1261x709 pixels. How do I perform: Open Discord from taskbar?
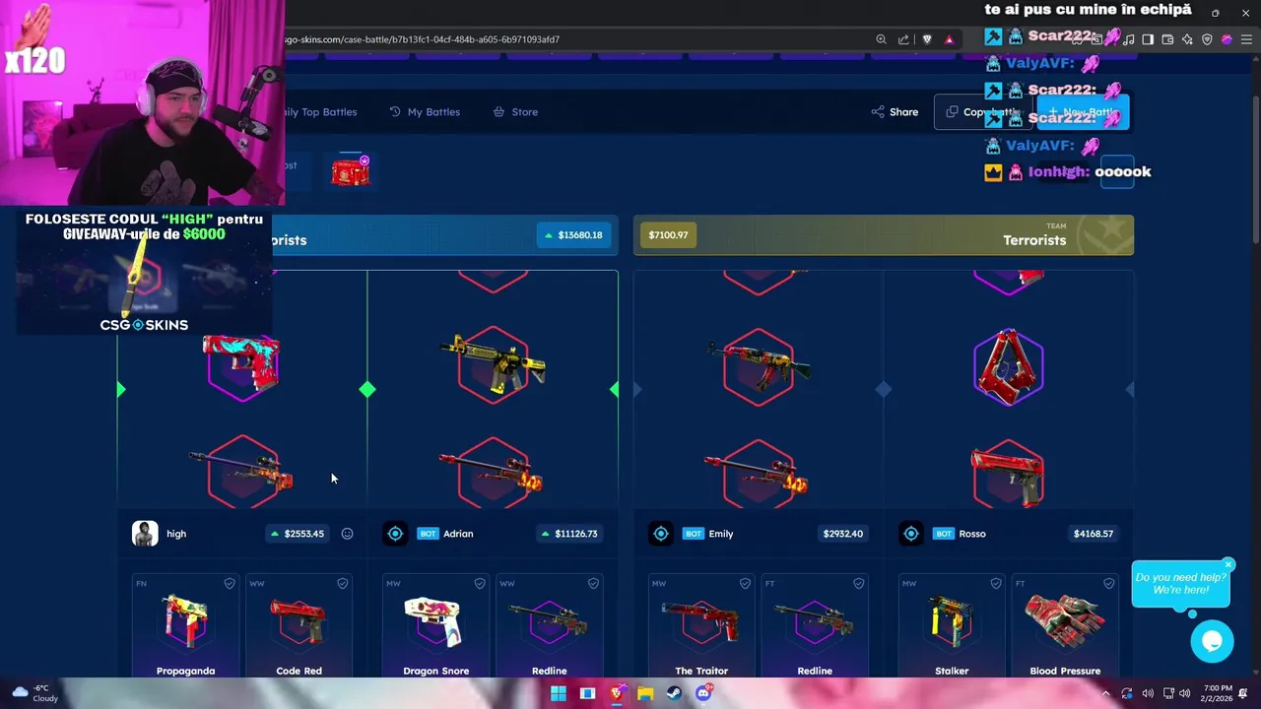[x=702, y=693]
